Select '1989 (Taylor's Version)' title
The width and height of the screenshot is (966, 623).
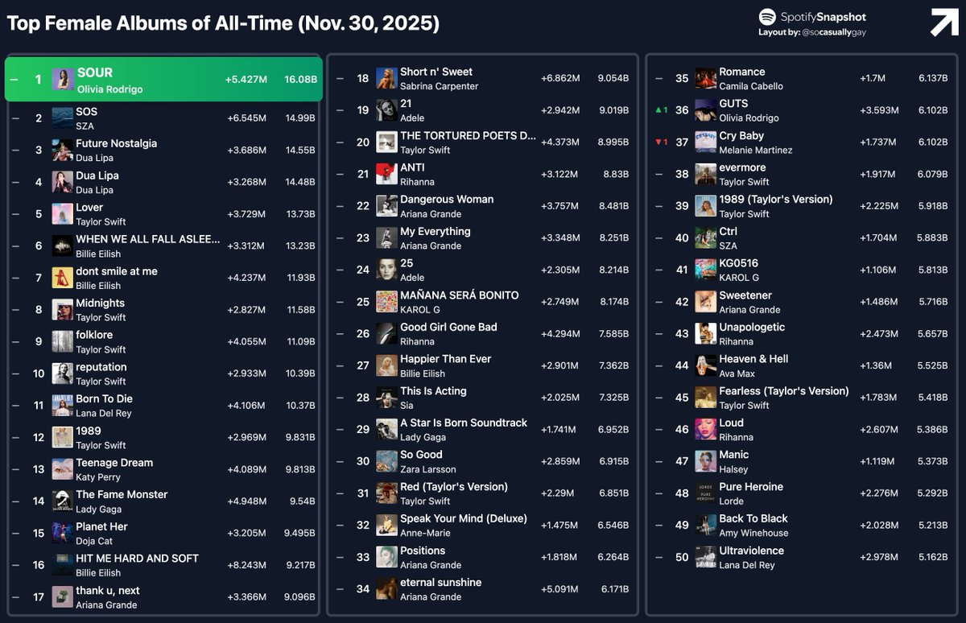pos(776,200)
